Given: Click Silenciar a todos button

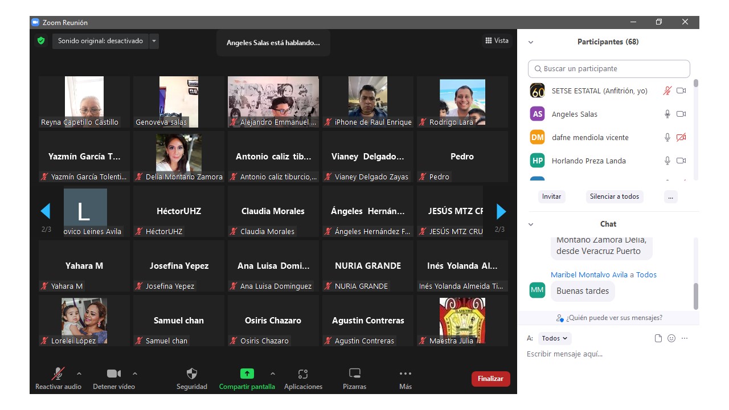Looking at the screenshot, I should click(x=615, y=196).
